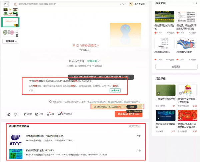The image size is (200, 162).
Task: Go to previous related documents page arrow
Action: [194, 3]
